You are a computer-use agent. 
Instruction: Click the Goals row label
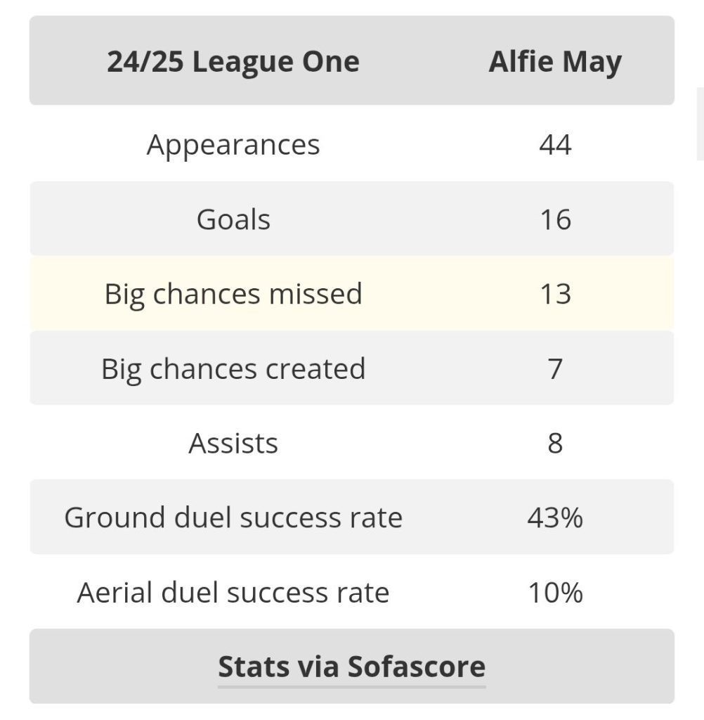233,219
